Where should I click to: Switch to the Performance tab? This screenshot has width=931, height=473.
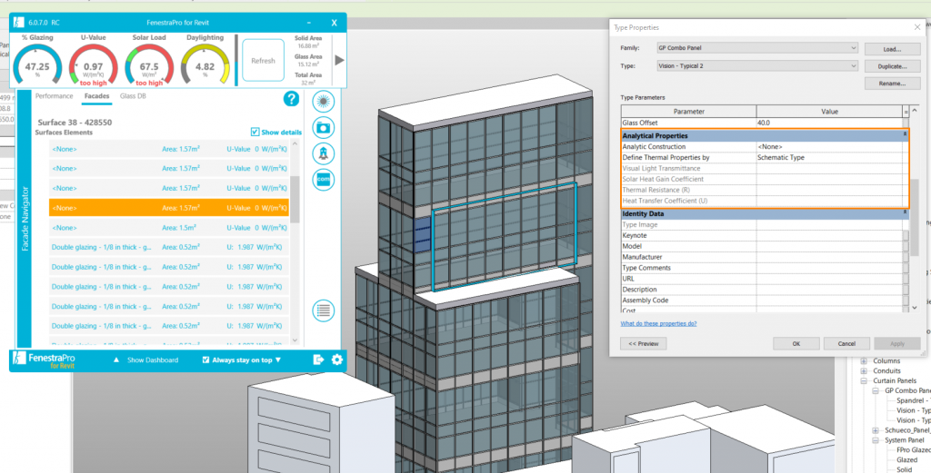tap(54, 95)
